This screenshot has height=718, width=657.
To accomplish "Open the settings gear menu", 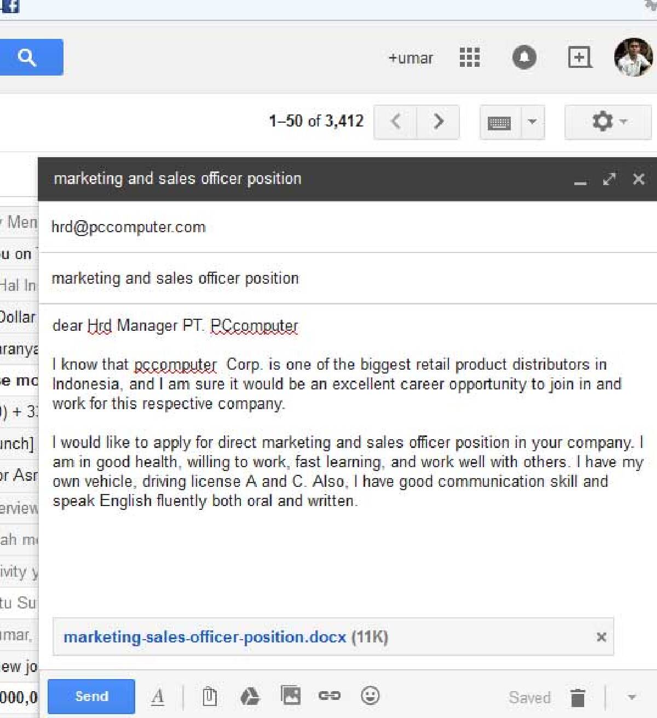I will [608, 122].
